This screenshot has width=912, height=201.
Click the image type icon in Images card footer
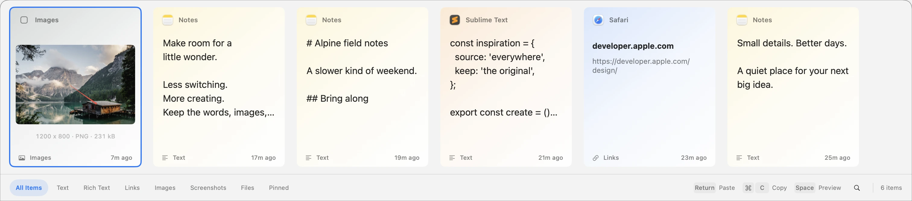pyautogui.click(x=22, y=158)
